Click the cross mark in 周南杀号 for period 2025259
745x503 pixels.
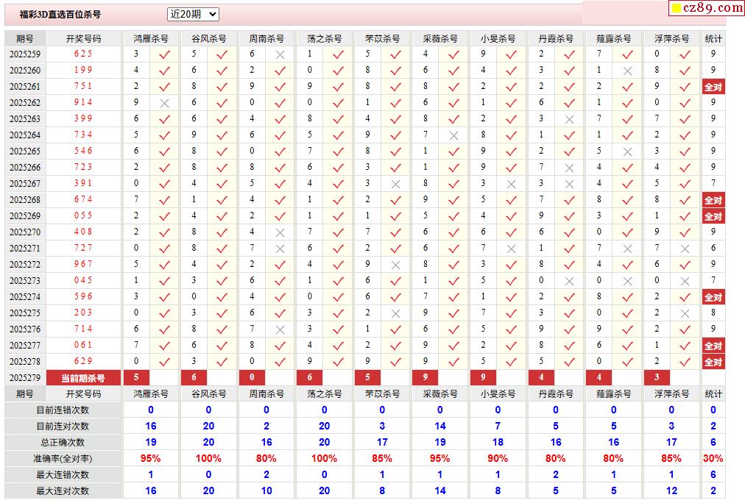[x=280, y=54]
